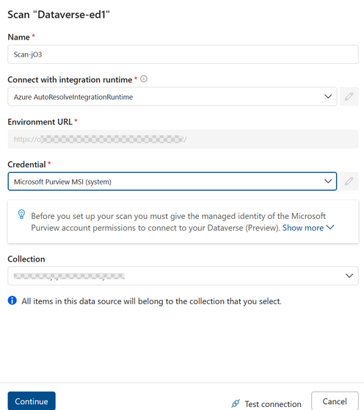
Task: Click the Test connection plug icon
Action: [236, 403]
